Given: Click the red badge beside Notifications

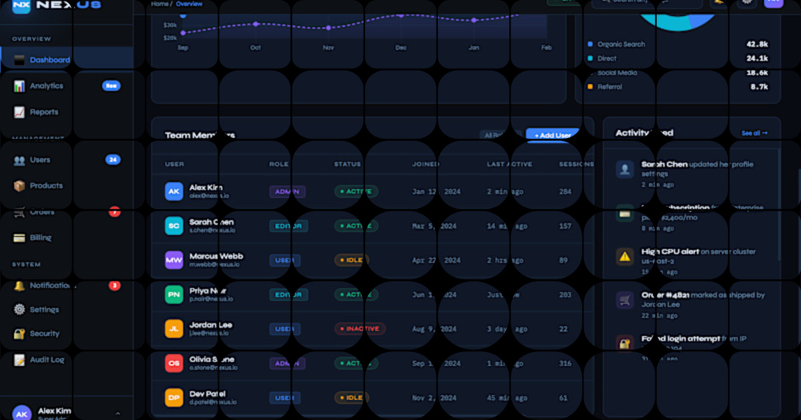Looking at the screenshot, I should (x=114, y=285).
